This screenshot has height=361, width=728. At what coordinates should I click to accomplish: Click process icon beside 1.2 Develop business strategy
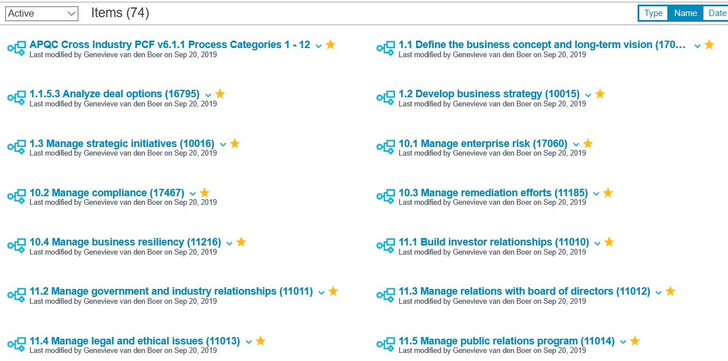coord(386,97)
